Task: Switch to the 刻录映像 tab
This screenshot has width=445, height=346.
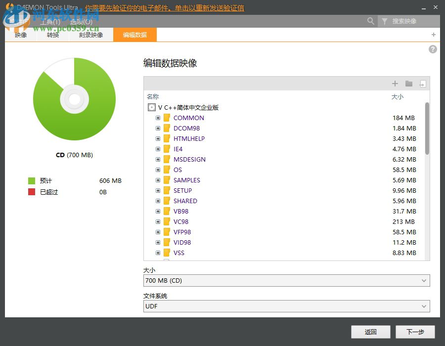Action: (90, 35)
